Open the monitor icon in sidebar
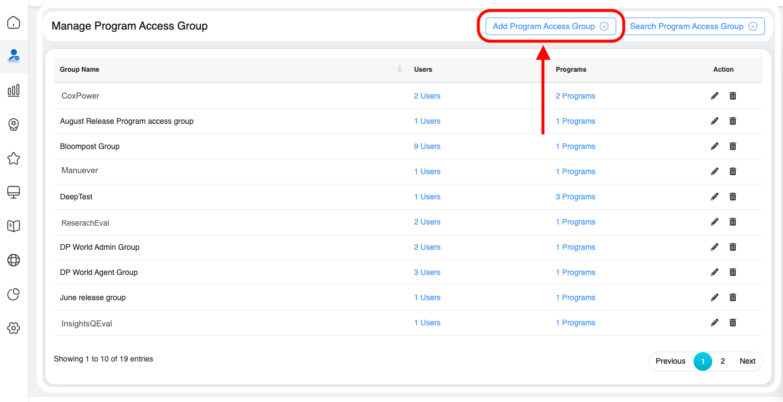 click(x=14, y=192)
